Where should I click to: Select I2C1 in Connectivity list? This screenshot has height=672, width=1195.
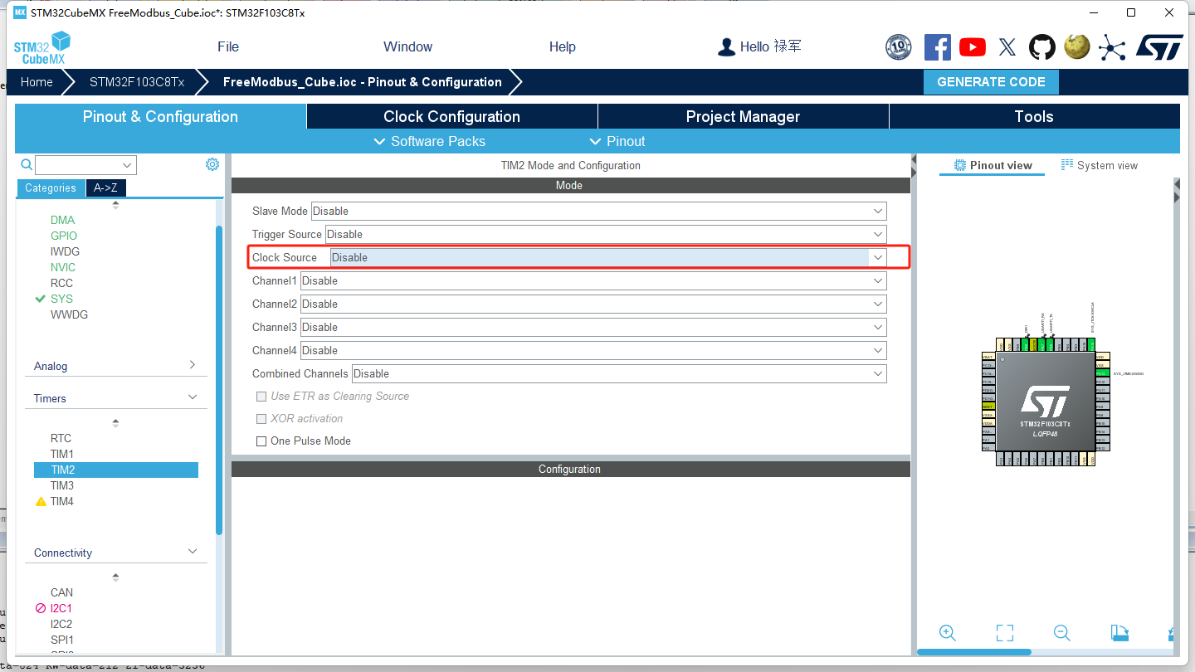61,608
